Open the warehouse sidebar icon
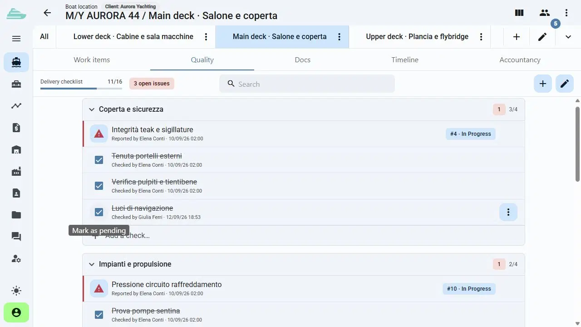Screen dimensions: 581x327 16,149
